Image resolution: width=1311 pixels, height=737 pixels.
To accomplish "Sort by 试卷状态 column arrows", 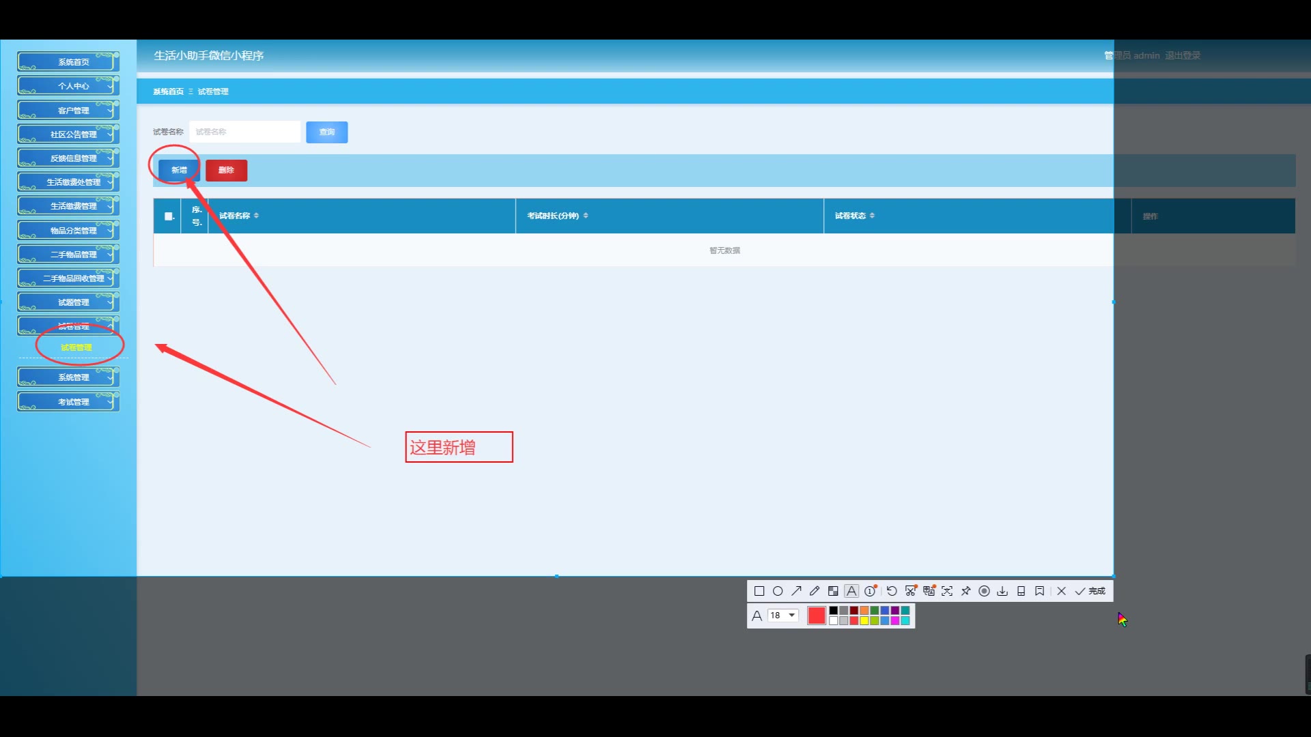I will coord(872,216).
